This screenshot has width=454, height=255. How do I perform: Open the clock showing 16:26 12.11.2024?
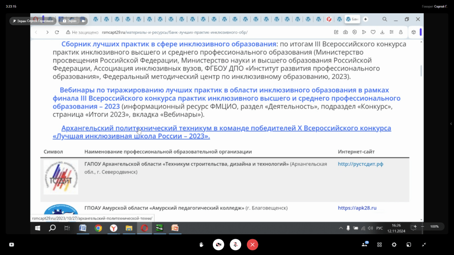[x=396, y=228]
